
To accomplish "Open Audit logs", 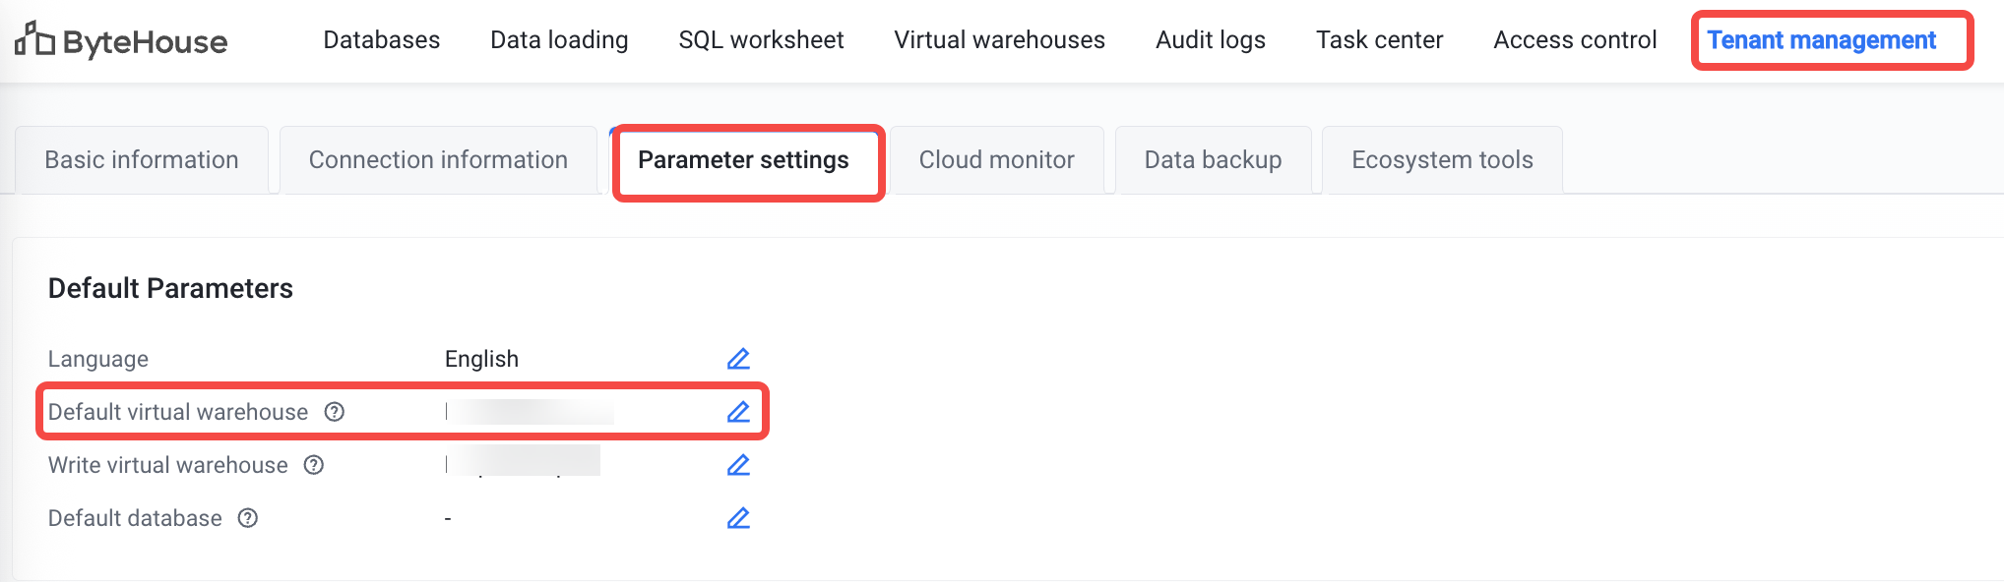I will [x=1211, y=40].
